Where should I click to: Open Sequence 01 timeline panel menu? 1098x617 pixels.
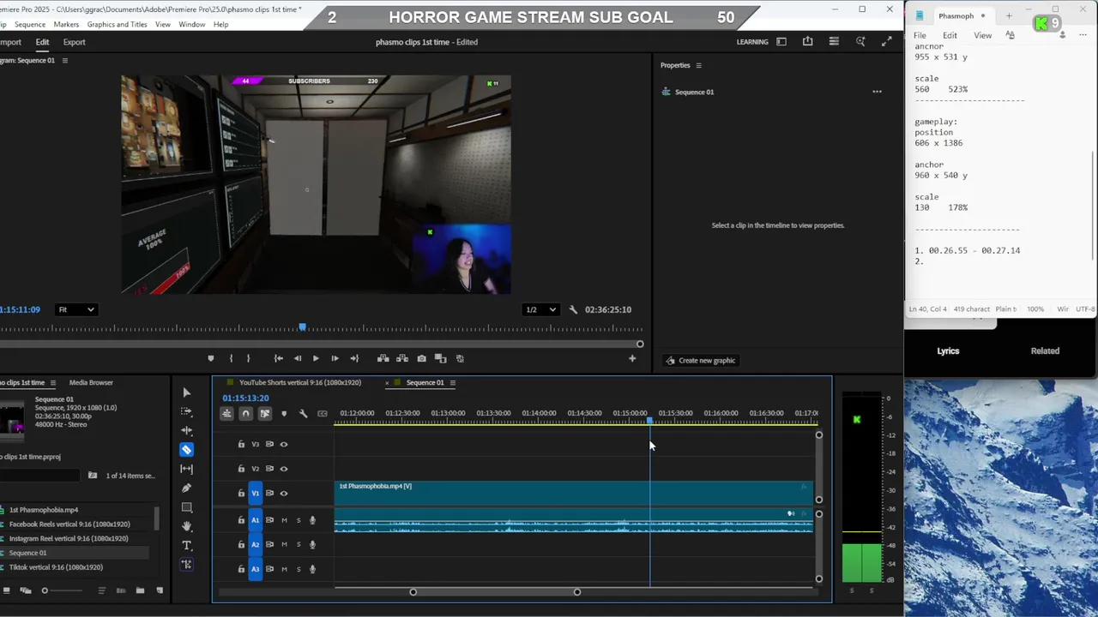pyautogui.click(x=452, y=382)
